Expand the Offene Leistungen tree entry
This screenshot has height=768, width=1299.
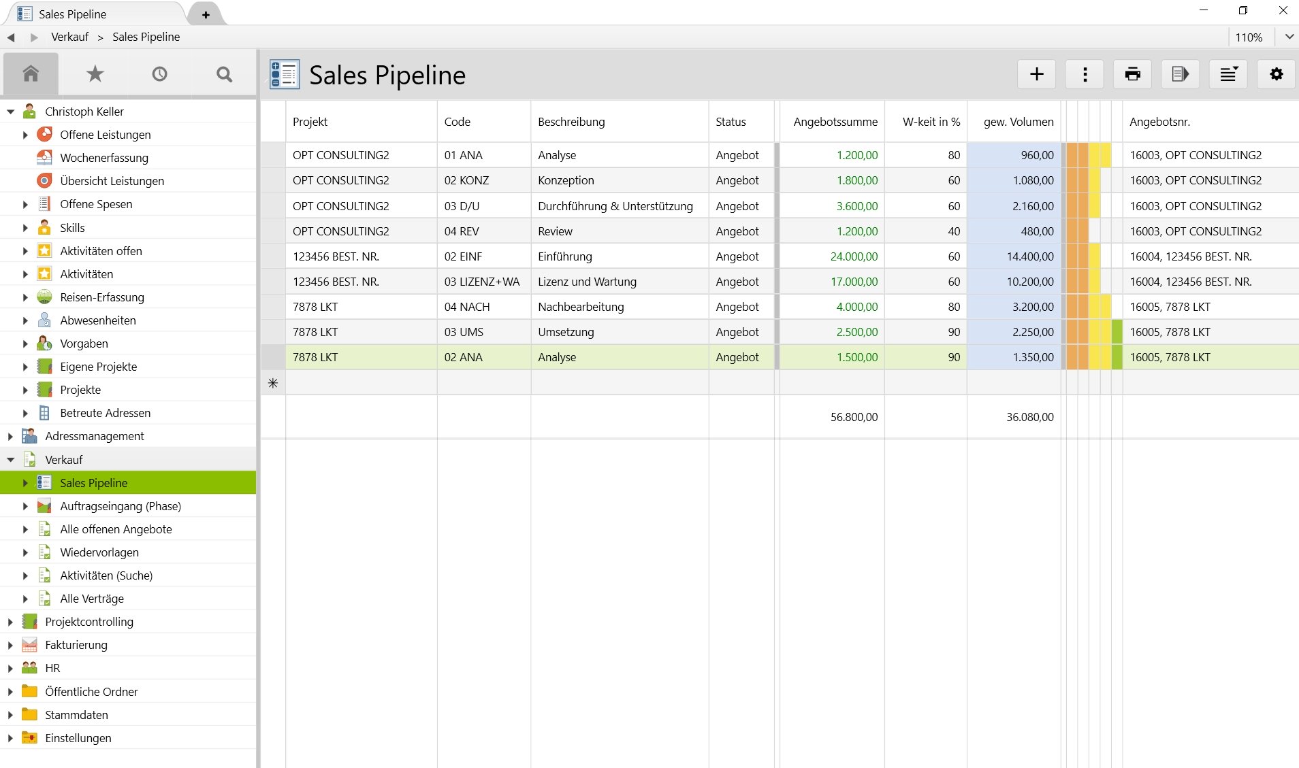point(25,134)
